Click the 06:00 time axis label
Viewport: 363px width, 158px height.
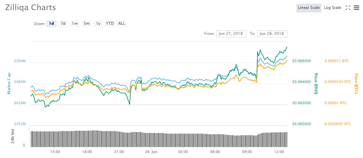click(x=215, y=152)
